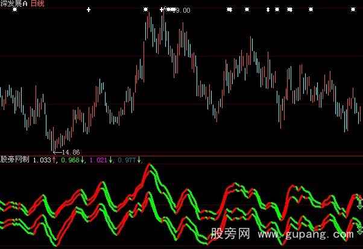Click the purple indicator value 1.021
Image resolution: width=363 pixels, height=249 pixels.
tap(98, 160)
